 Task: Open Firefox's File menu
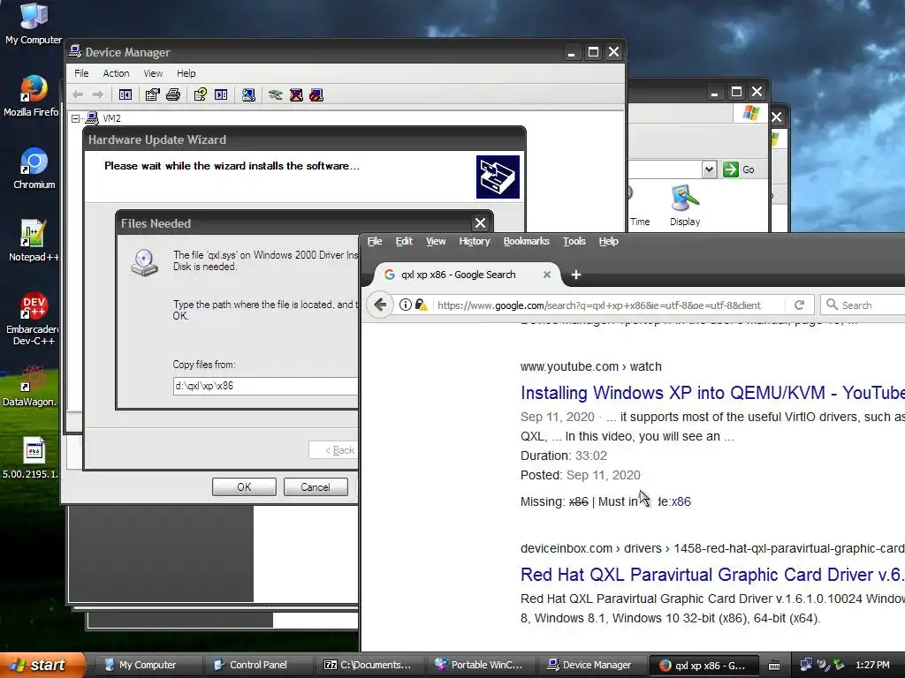coord(375,241)
